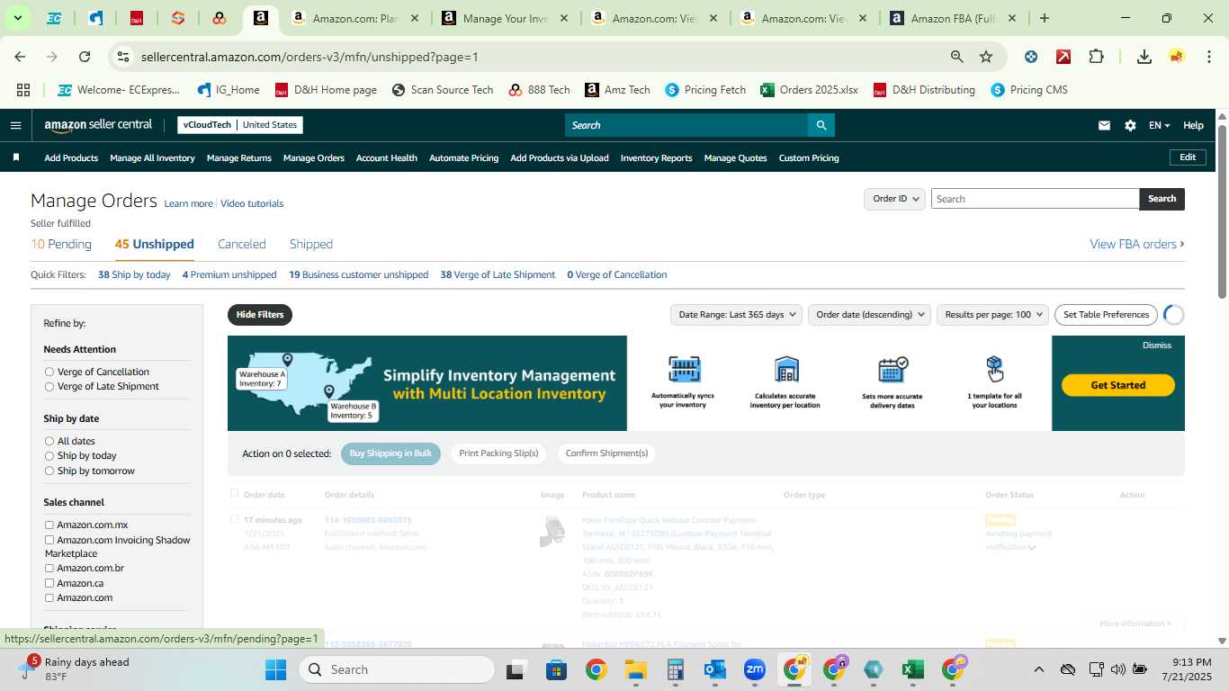Image resolution: width=1229 pixels, height=691 pixels.
Task: Show hidden system tray icons chevron
Action: tap(1038, 669)
